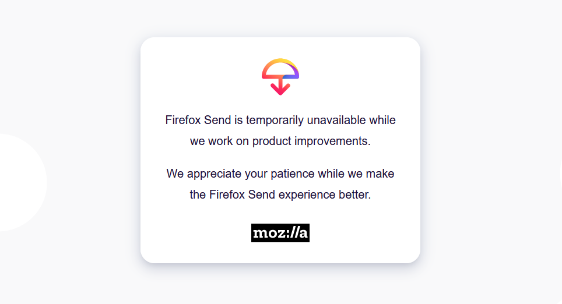Click the word 'appreciate' in the second paragraph
The width and height of the screenshot is (562, 304).
coord(214,174)
